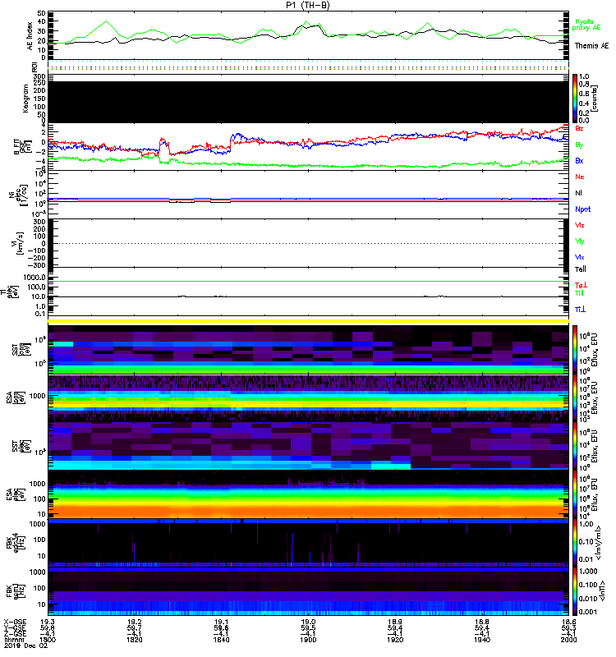The width and height of the screenshot is (616, 657).
Task: Click the SST ions Eflux color scale bar
Action: pos(575,350)
